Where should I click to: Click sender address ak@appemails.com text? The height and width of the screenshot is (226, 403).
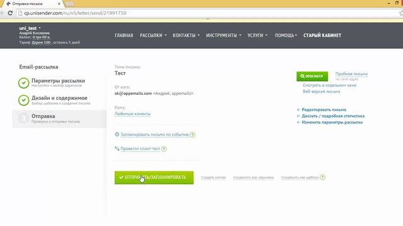click(x=133, y=94)
